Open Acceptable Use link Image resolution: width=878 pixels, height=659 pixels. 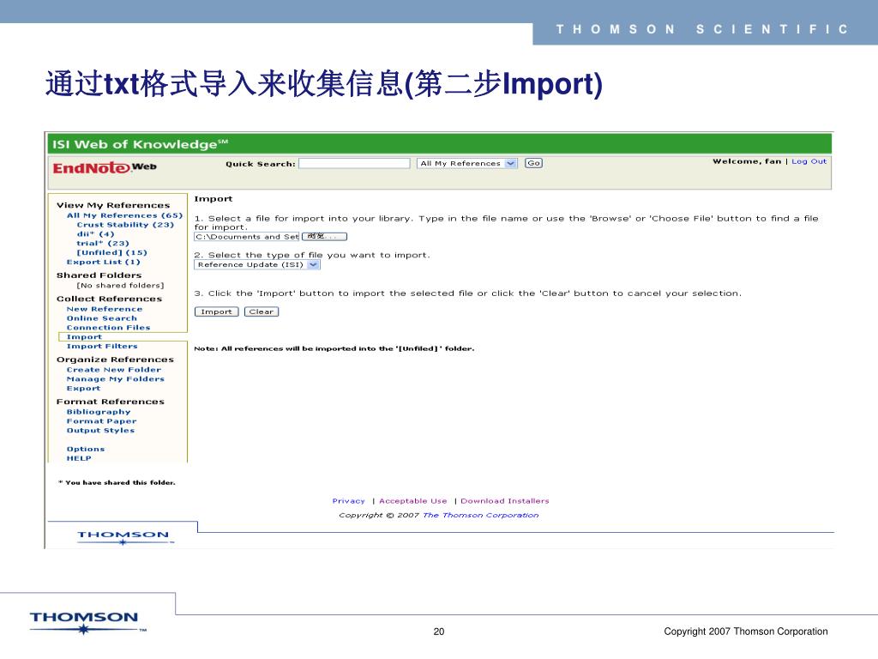pyautogui.click(x=412, y=501)
